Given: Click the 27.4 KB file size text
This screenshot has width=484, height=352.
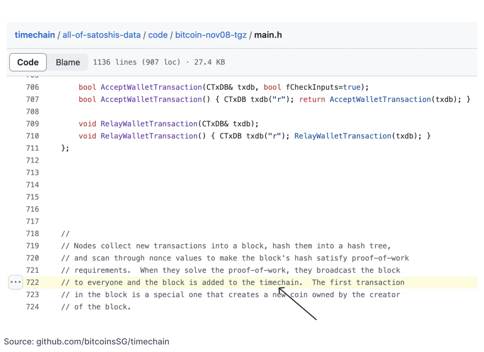Looking at the screenshot, I should [x=209, y=62].
